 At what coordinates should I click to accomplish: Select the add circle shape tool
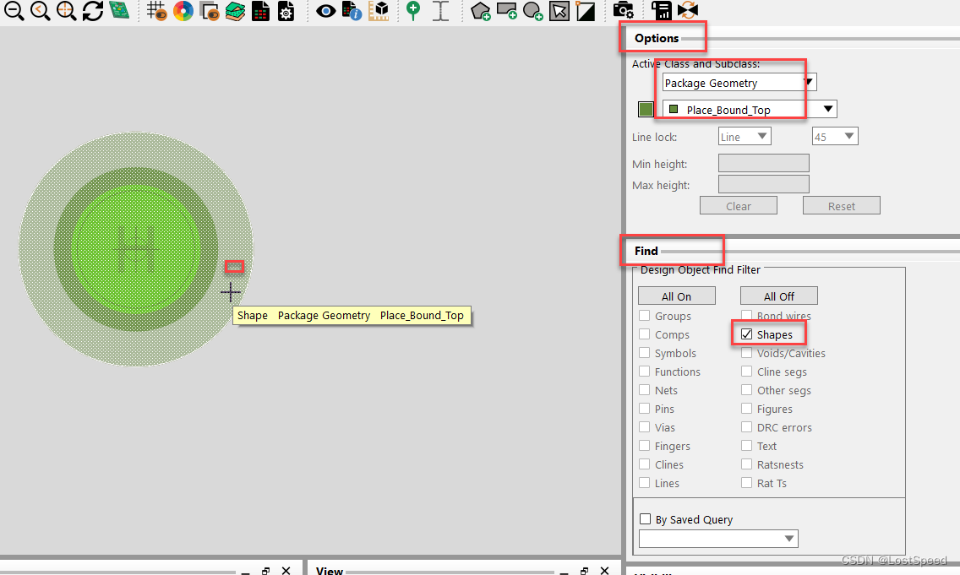[532, 11]
